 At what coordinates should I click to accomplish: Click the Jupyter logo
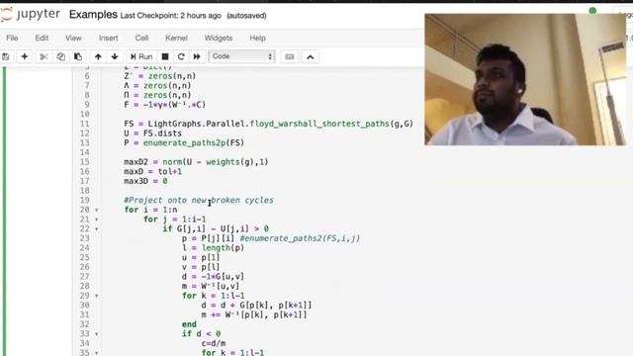31,15
